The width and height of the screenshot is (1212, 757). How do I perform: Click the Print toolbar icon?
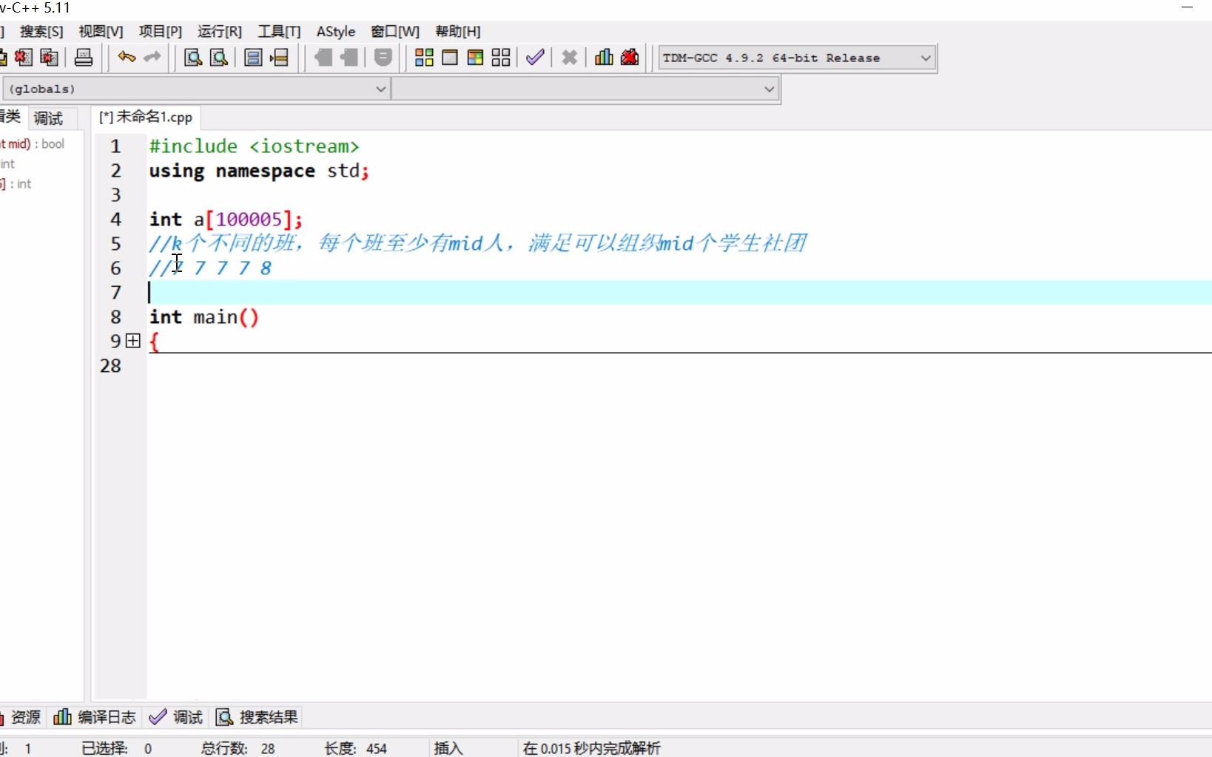tap(84, 58)
